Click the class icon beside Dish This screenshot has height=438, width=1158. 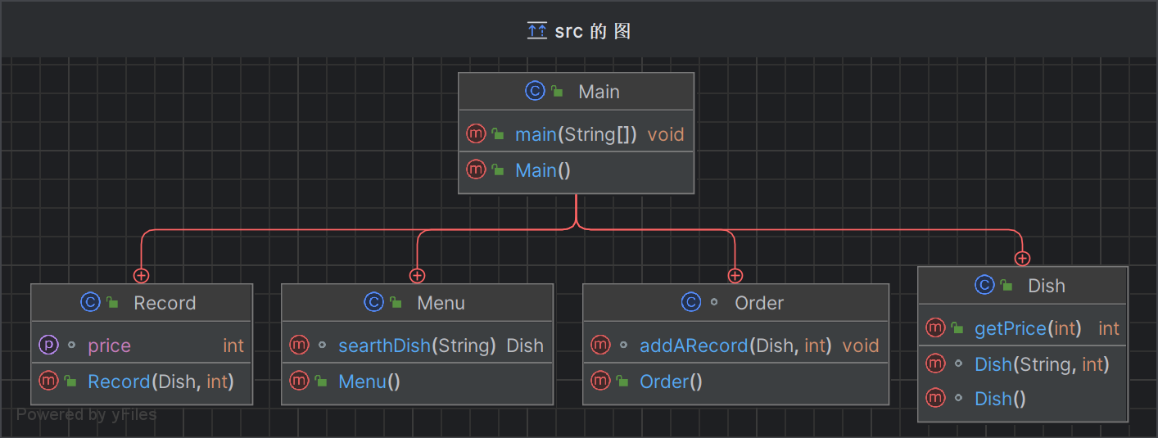pyautogui.click(x=985, y=285)
